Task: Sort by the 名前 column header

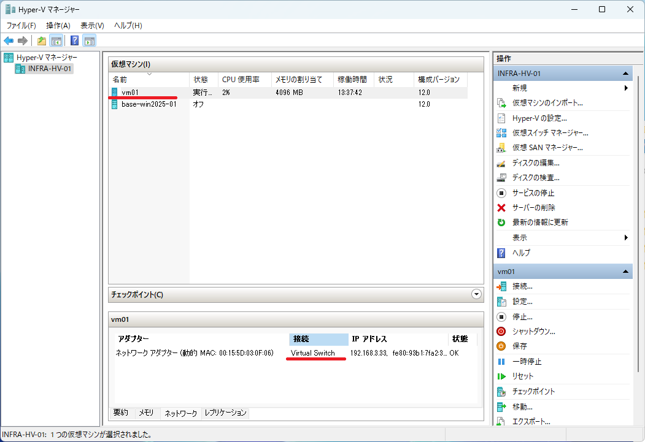Action: pyautogui.click(x=149, y=79)
